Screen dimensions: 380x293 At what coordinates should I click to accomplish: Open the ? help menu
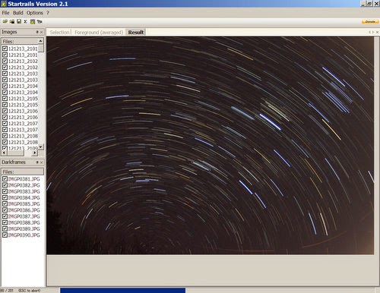tap(47, 13)
